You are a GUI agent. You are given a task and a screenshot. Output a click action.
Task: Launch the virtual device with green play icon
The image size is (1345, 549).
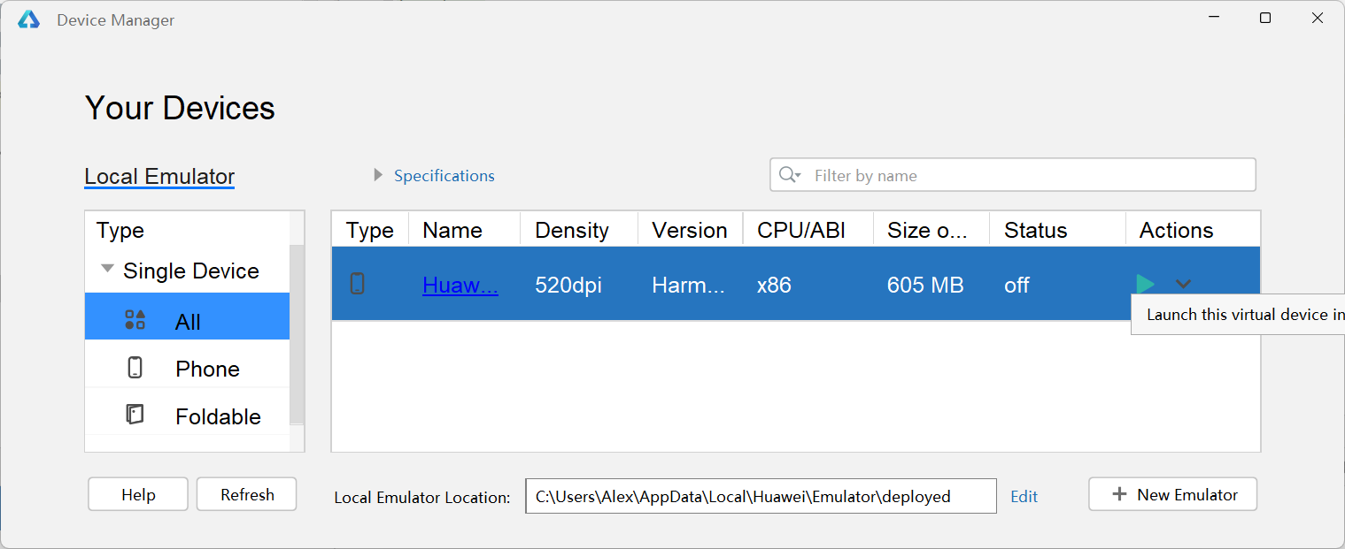point(1145,284)
